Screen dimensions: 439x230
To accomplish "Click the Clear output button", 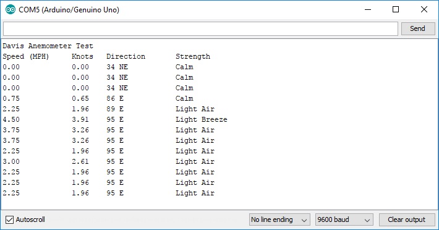I will [407, 219].
